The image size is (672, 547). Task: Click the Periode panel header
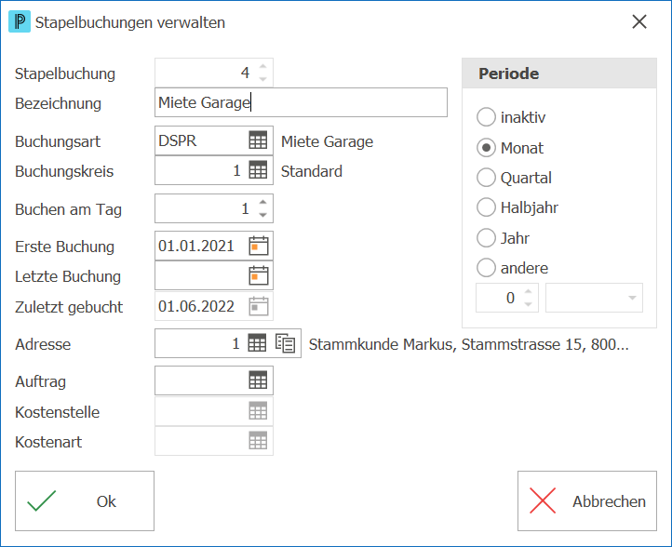[559, 73]
